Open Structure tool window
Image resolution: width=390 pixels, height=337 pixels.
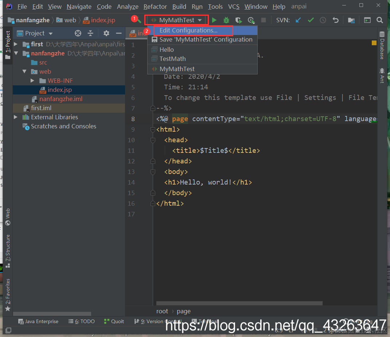[x=8, y=251]
